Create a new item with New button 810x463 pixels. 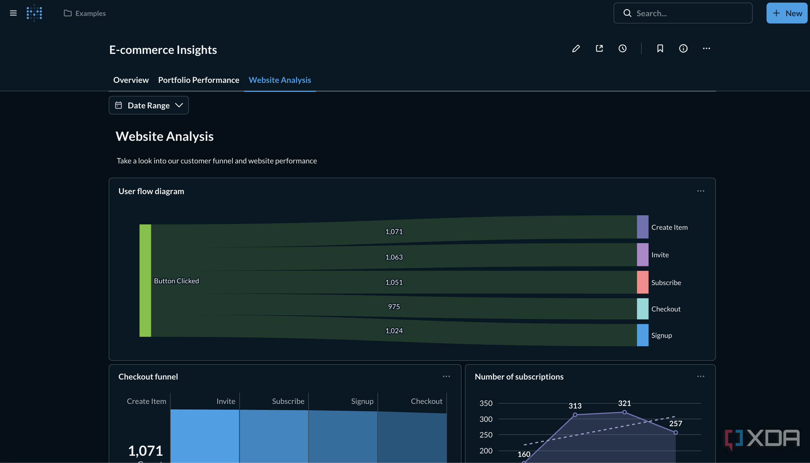coord(787,13)
